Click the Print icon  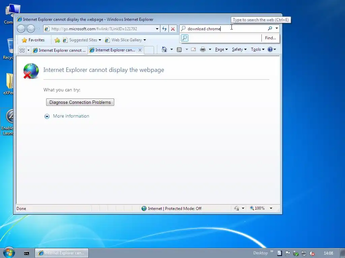tap(202, 49)
